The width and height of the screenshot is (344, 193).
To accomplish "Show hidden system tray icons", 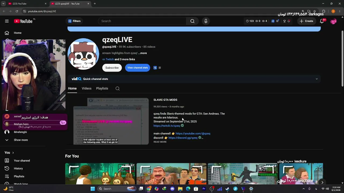I will [x=304, y=189].
